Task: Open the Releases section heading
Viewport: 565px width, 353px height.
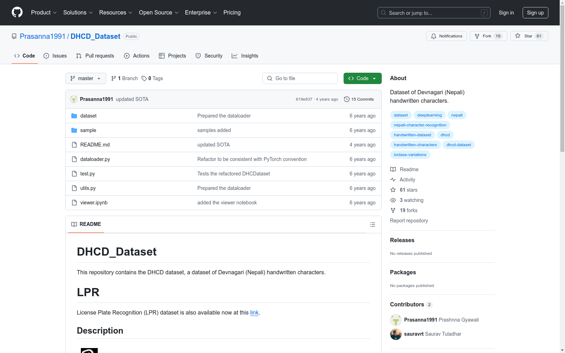Action: [402, 240]
